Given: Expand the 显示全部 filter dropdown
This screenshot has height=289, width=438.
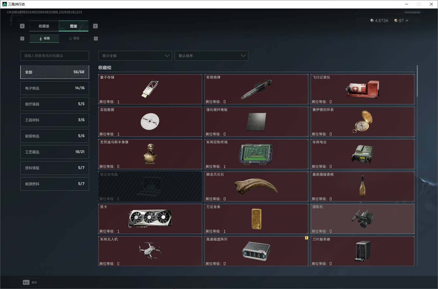Looking at the screenshot, I should coord(135,56).
